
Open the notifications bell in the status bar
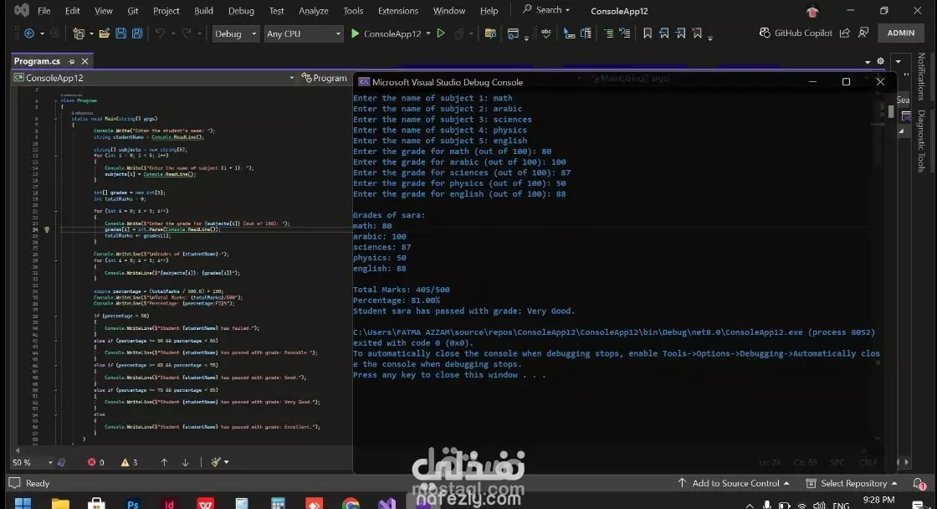pyautogui.click(x=919, y=483)
